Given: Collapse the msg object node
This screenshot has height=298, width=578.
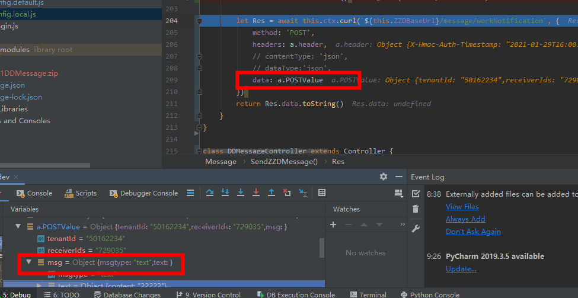Looking at the screenshot, I should pyautogui.click(x=29, y=262).
